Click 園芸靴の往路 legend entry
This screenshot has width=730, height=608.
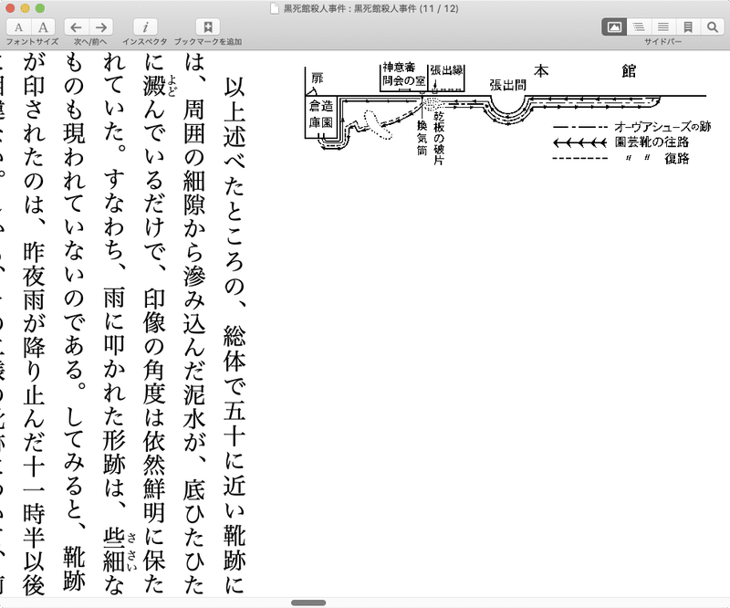pos(652,142)
